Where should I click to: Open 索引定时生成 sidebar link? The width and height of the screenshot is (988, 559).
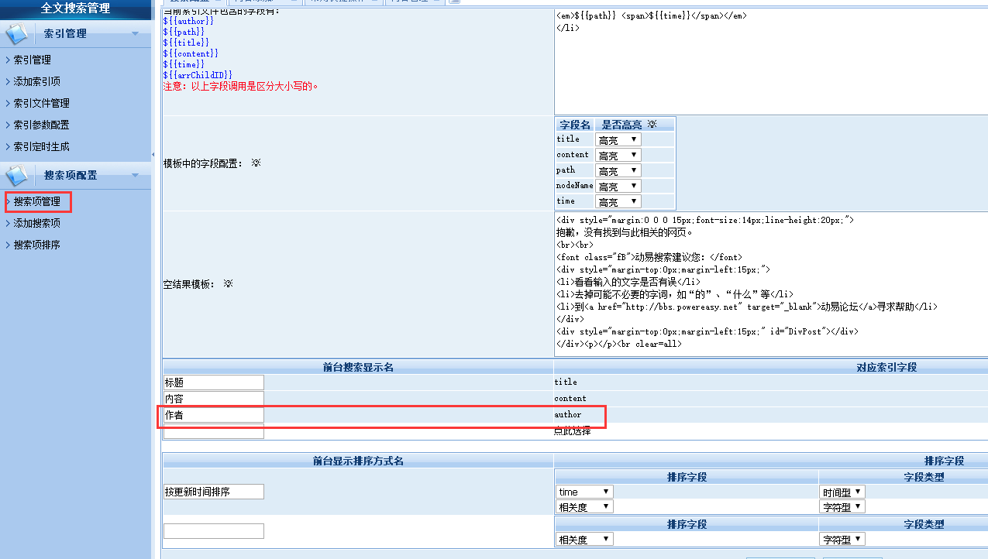coord(41,146)
